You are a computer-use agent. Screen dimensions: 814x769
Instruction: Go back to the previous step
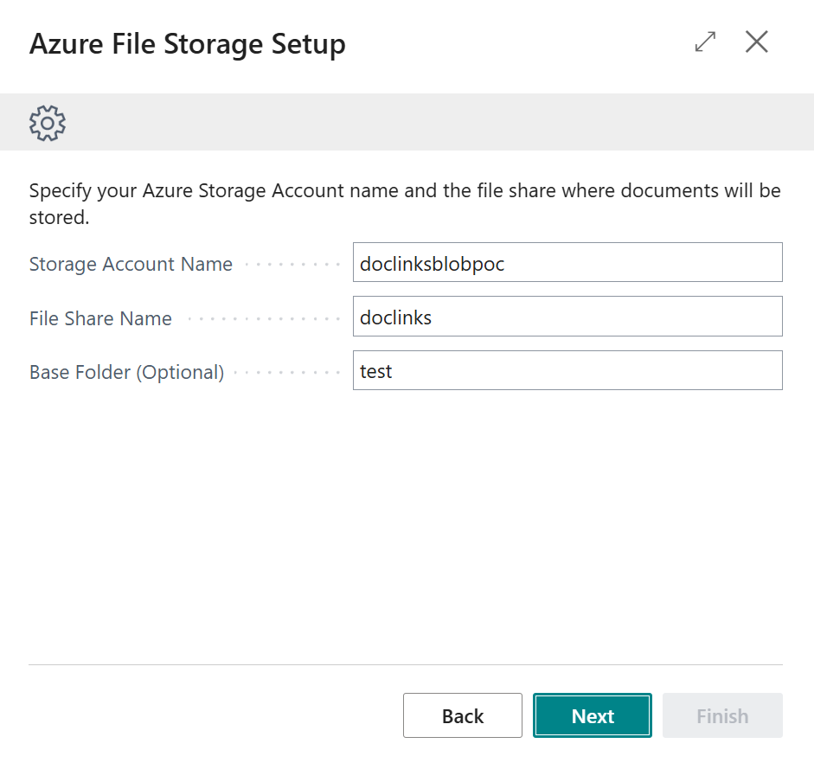pos(462,715)
